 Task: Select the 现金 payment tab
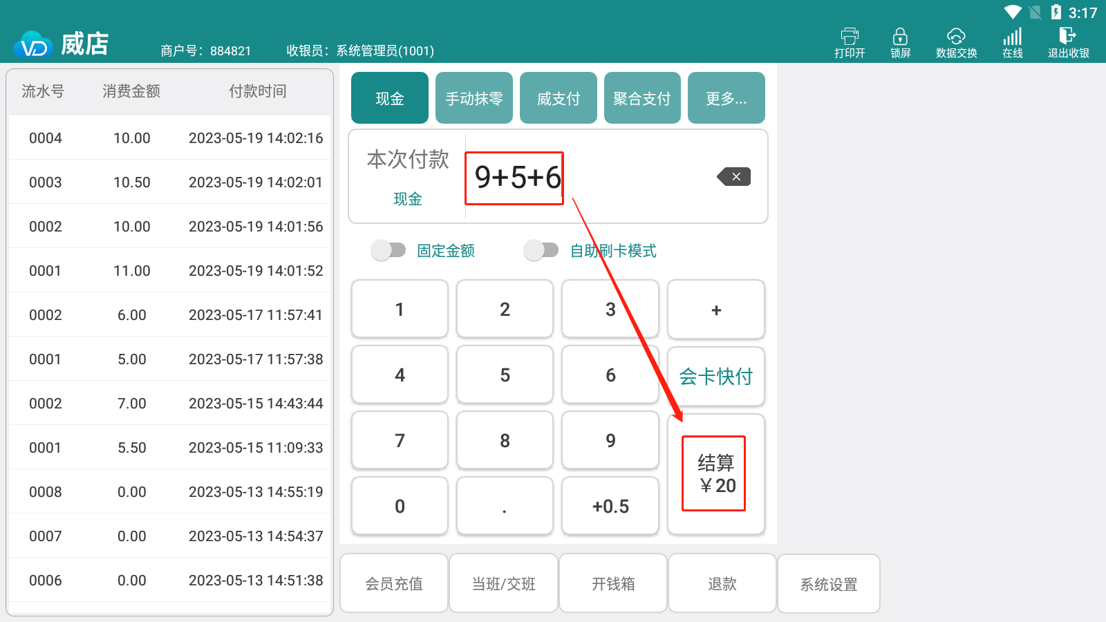click(x=390, y=98)
